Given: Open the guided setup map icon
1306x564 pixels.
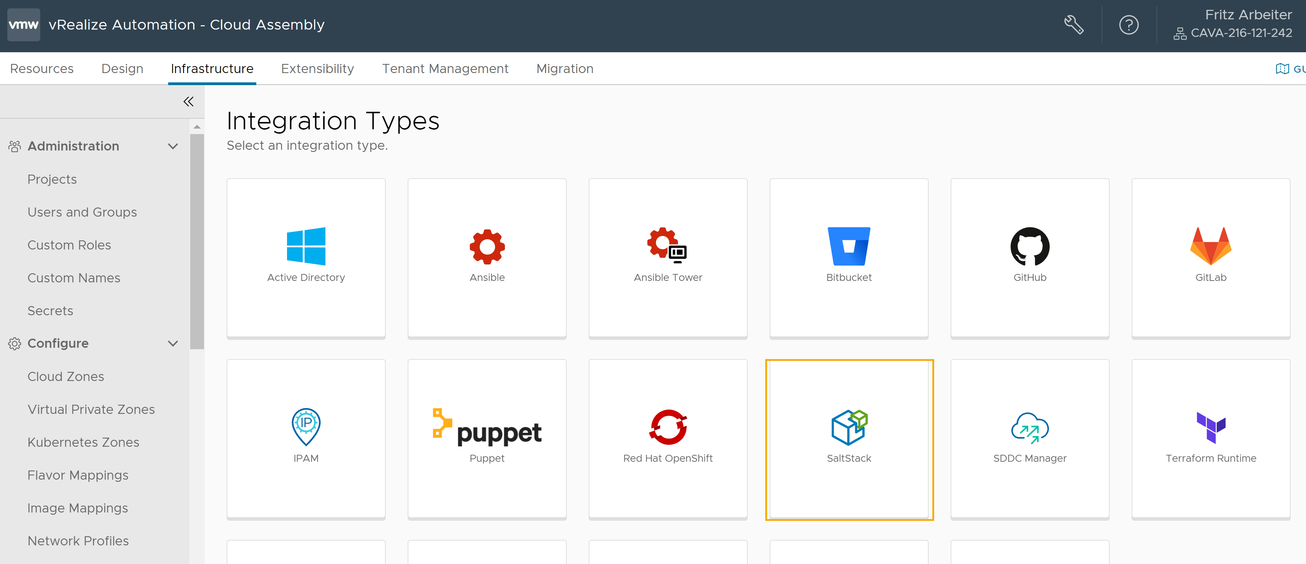Looking at the screenshot, I should (1282, 68).
